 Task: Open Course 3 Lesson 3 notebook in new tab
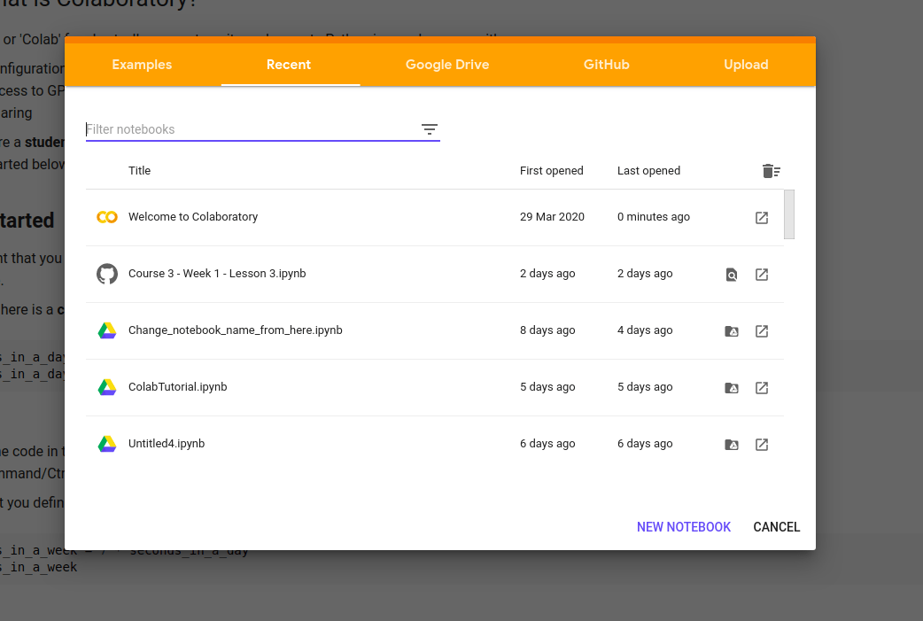click(761, 275)
